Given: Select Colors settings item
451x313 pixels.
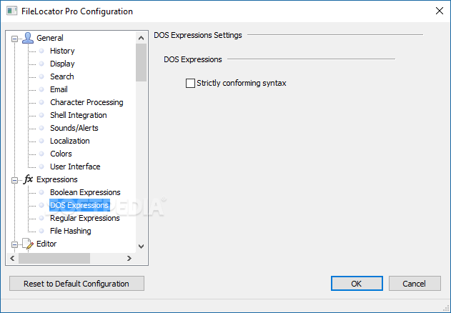Looking at the screenshot, I should (61, 154).
